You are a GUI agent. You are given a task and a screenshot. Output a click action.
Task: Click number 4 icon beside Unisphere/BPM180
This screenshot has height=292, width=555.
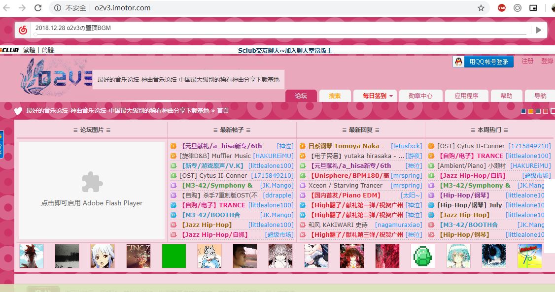(x=302, y=176)
